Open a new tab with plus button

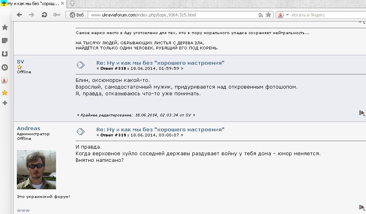[72, 3]
